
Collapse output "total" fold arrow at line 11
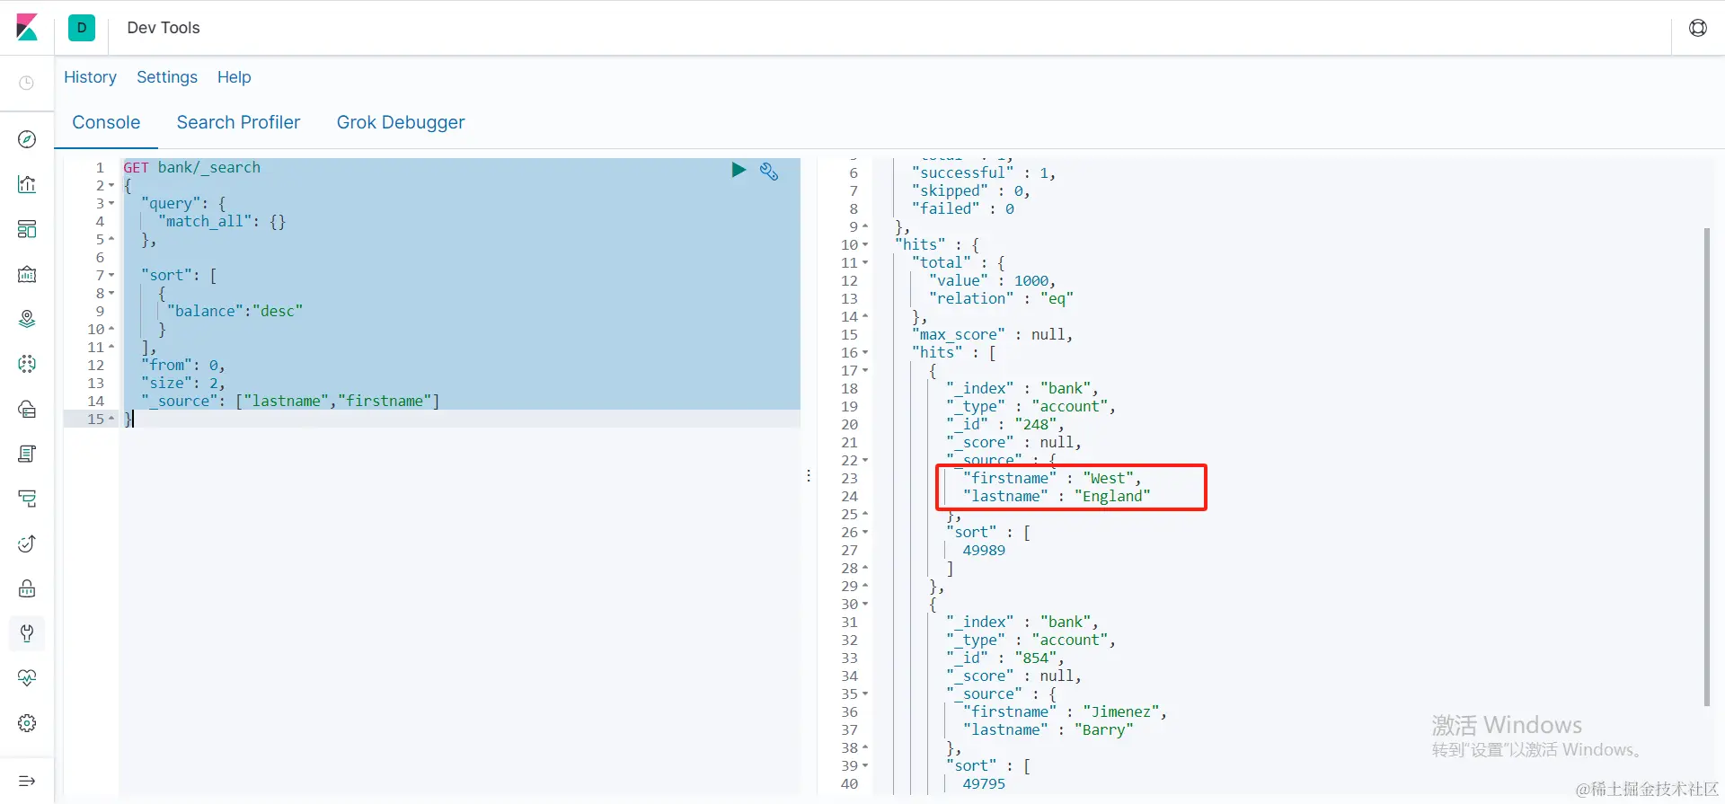[865, 263]
